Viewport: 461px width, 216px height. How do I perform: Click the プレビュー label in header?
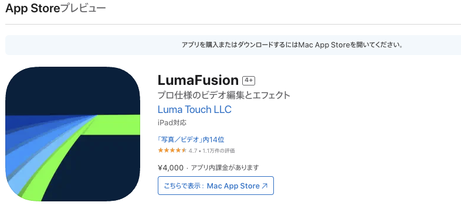pos(83,9)
